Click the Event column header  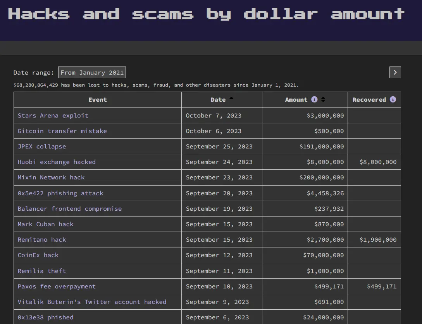[97, 100]
